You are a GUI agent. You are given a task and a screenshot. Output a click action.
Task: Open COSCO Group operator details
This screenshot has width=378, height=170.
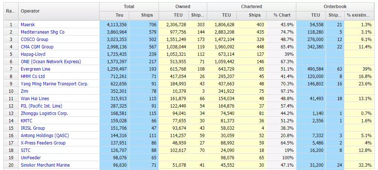point(35,40)
